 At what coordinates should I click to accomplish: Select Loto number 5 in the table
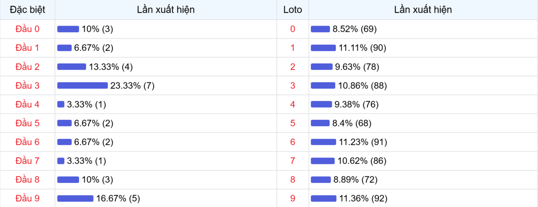(x=293, y=123)
